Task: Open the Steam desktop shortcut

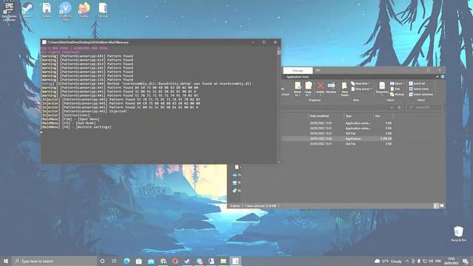Action: (x=28, y=10)
